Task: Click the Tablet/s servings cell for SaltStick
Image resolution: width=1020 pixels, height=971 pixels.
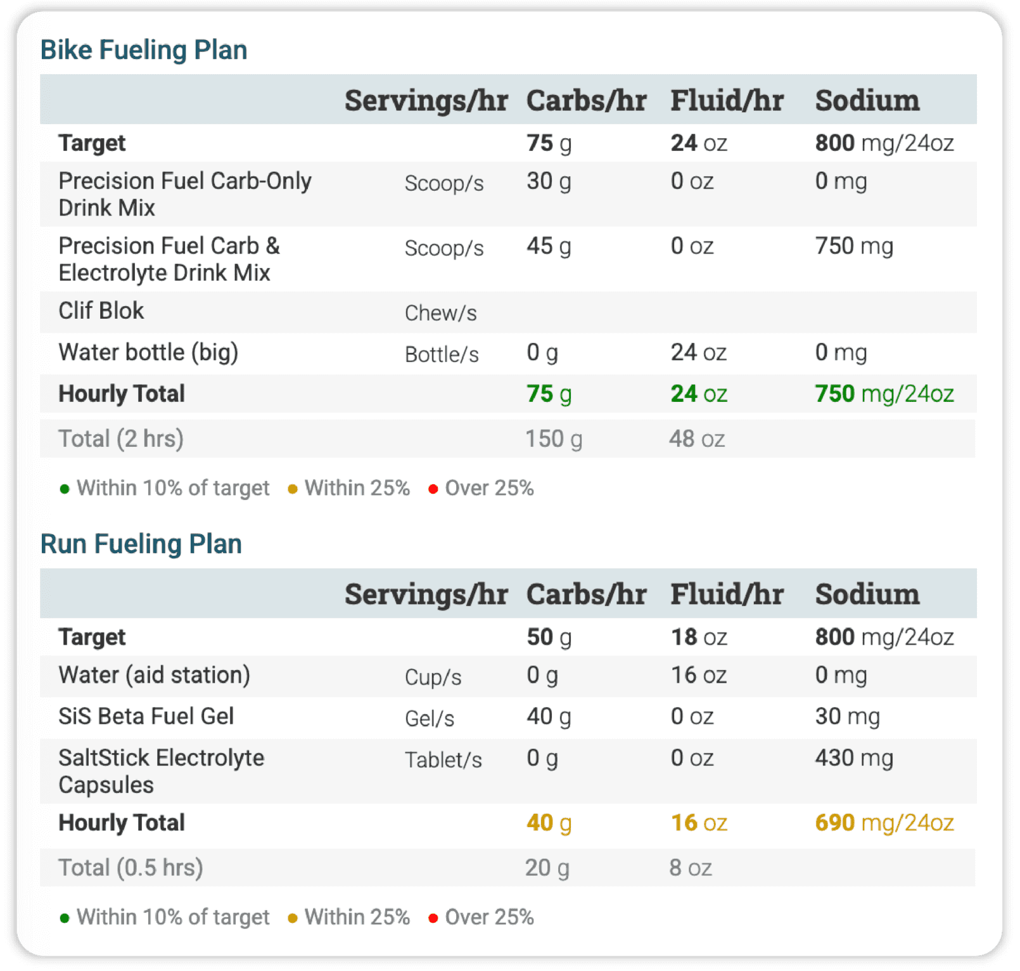Action: pyautogui.click(x=443, y=760)
